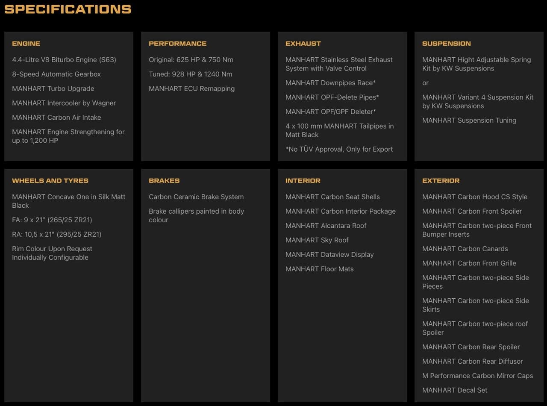Image resolution: width=547 pixels, height=406 pixels.
Task: Click 'MANHART Carbon Air Intake'
Action: tap(56, 118)
